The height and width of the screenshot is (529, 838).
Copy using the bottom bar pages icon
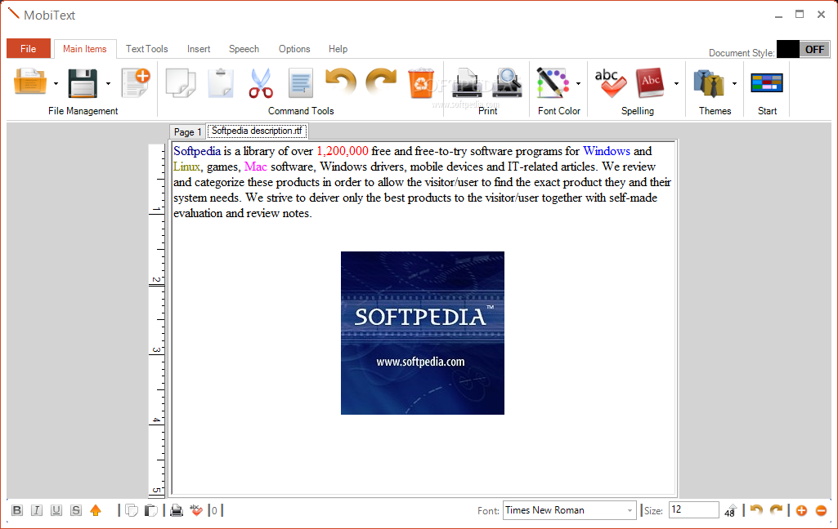point(132,511)
